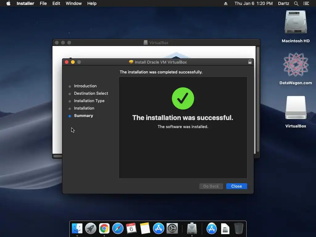Click the Dartz user name in menu bar
The width and height of the screenshot is (316, 237).
coord(283,3)
